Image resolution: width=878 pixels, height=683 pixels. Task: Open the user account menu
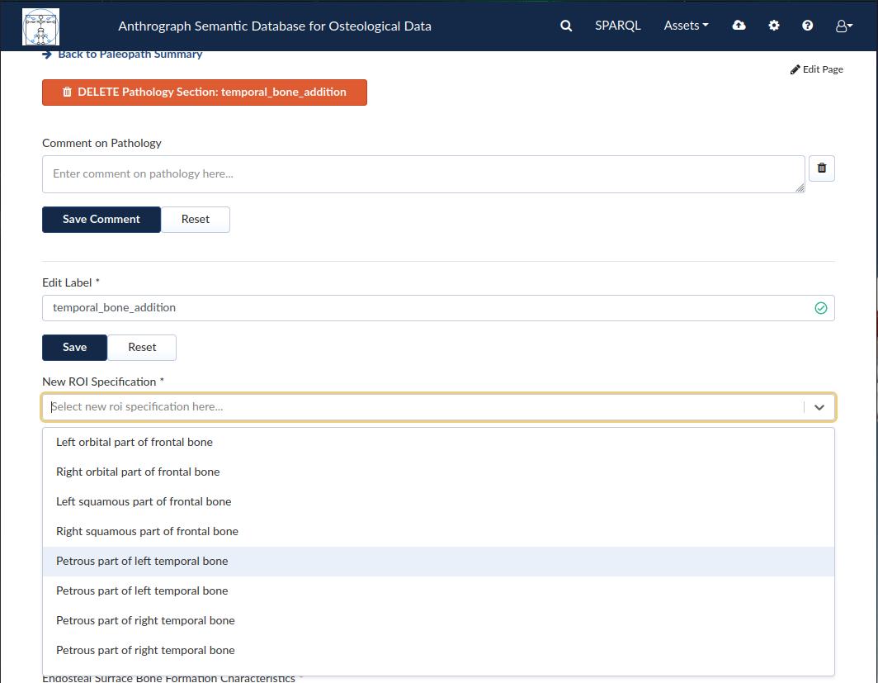[844, 26]
